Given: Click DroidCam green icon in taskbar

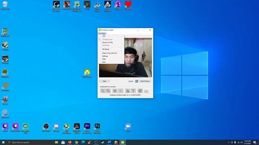Looking at the screenshot, I should 123,142.
